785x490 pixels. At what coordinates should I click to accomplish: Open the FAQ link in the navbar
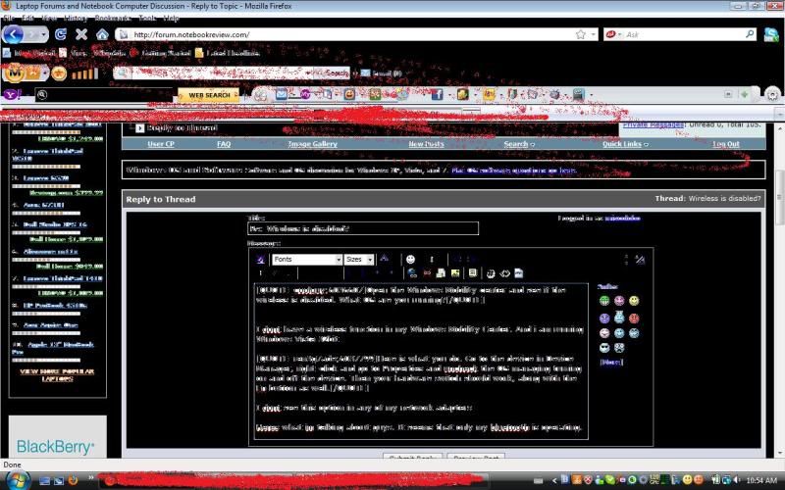click(x=224, y=144)
